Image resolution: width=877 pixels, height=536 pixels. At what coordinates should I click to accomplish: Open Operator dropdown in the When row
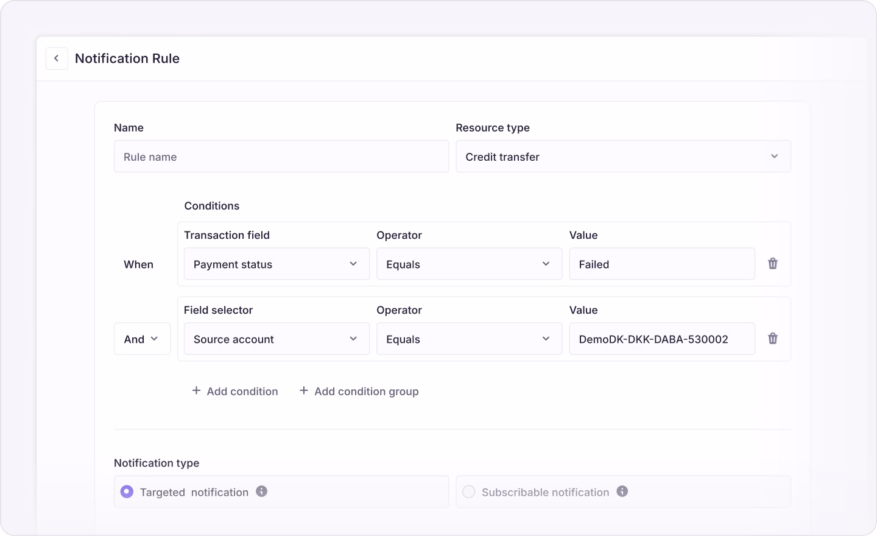(x=469, y=264)
